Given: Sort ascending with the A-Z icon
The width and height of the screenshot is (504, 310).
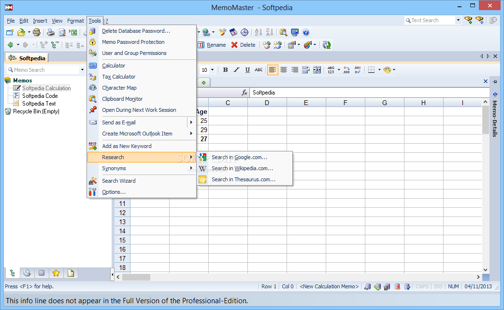Looking at the screenshot, I should coord(258,32).
